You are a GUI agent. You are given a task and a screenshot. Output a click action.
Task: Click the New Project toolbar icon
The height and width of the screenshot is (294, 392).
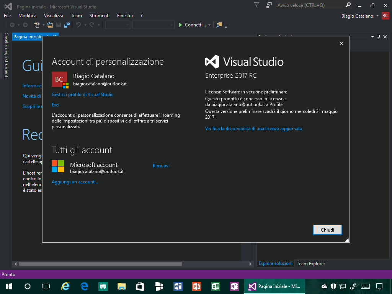coord(37,25)
